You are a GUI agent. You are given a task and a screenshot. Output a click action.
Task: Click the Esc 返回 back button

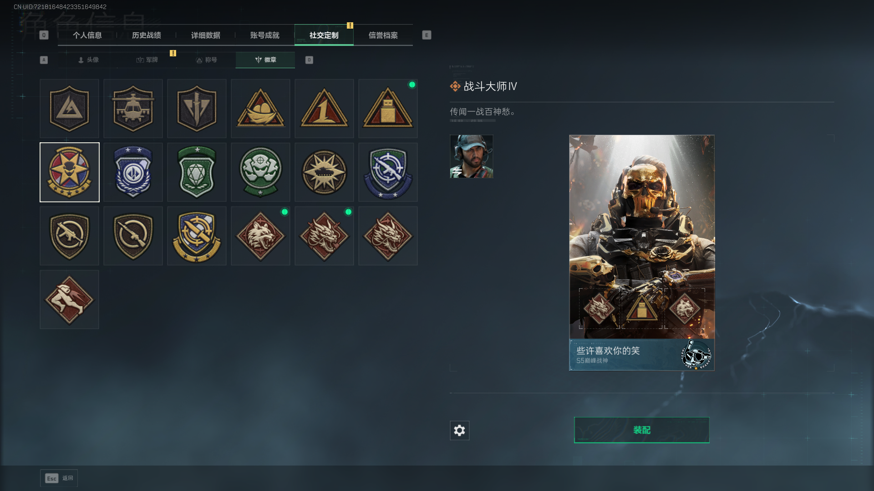(59, 478)
